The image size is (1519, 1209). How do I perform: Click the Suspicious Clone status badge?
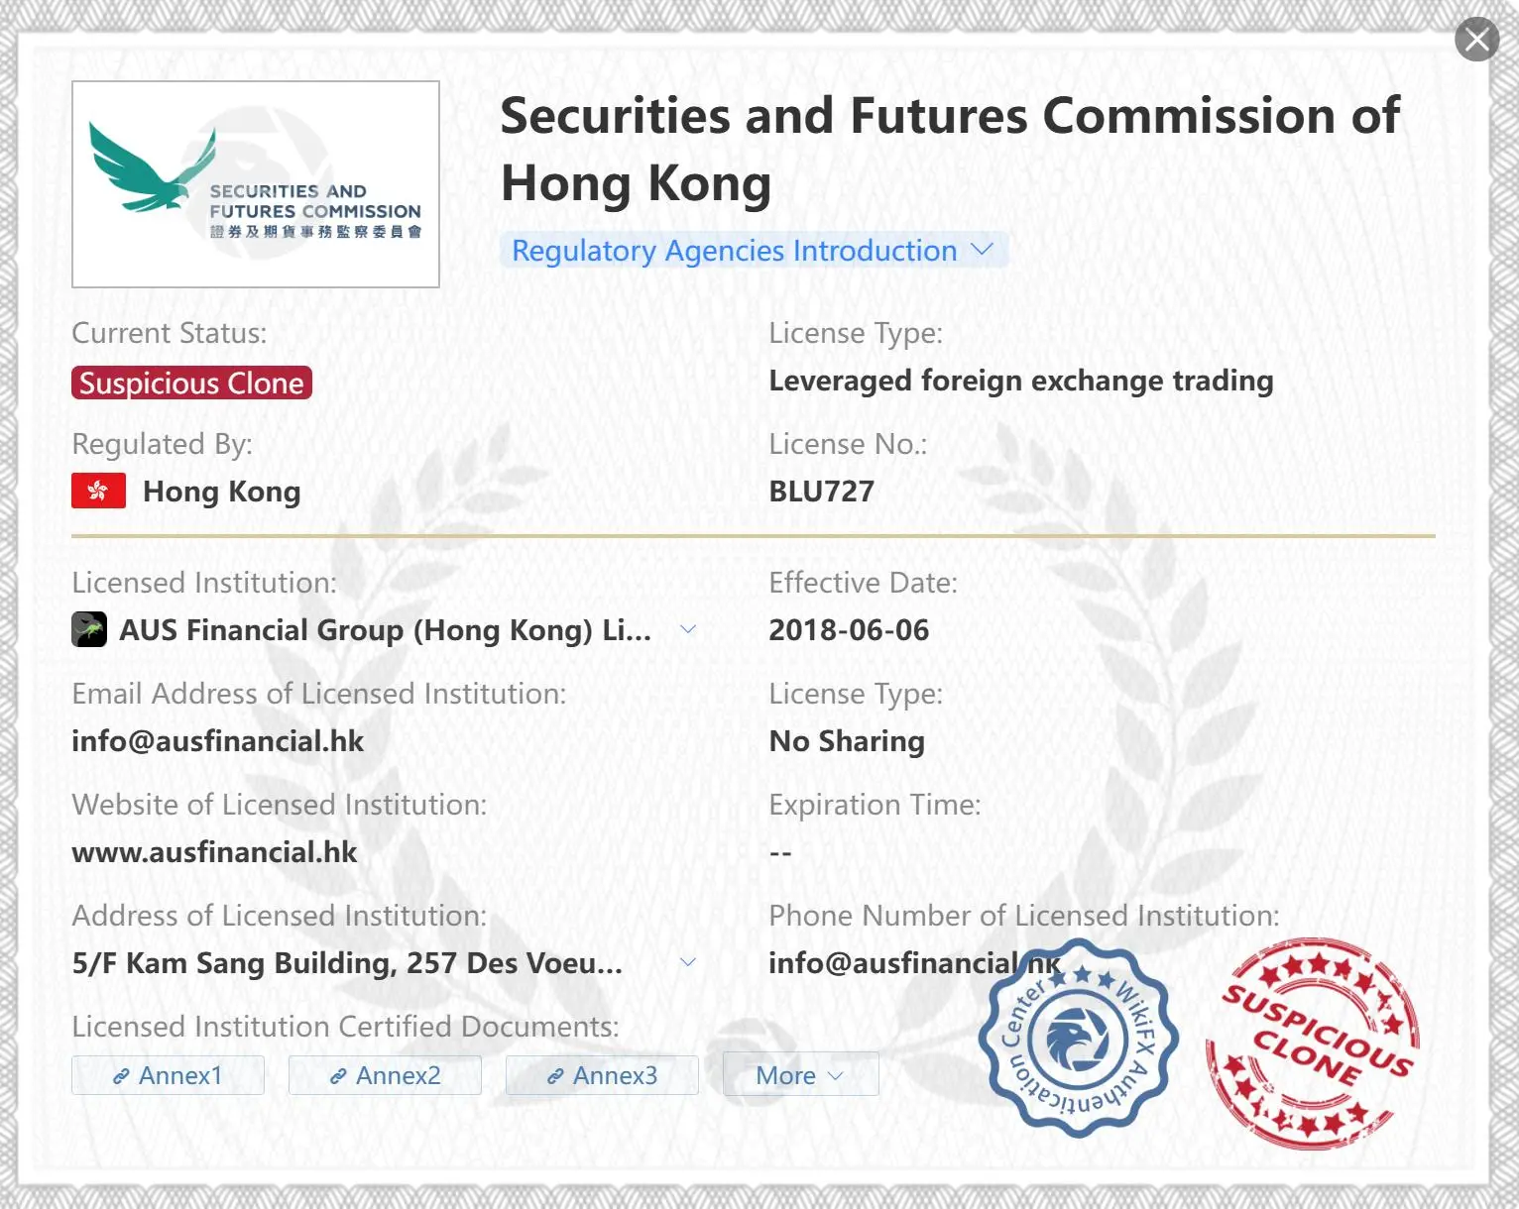pos(191,383)
